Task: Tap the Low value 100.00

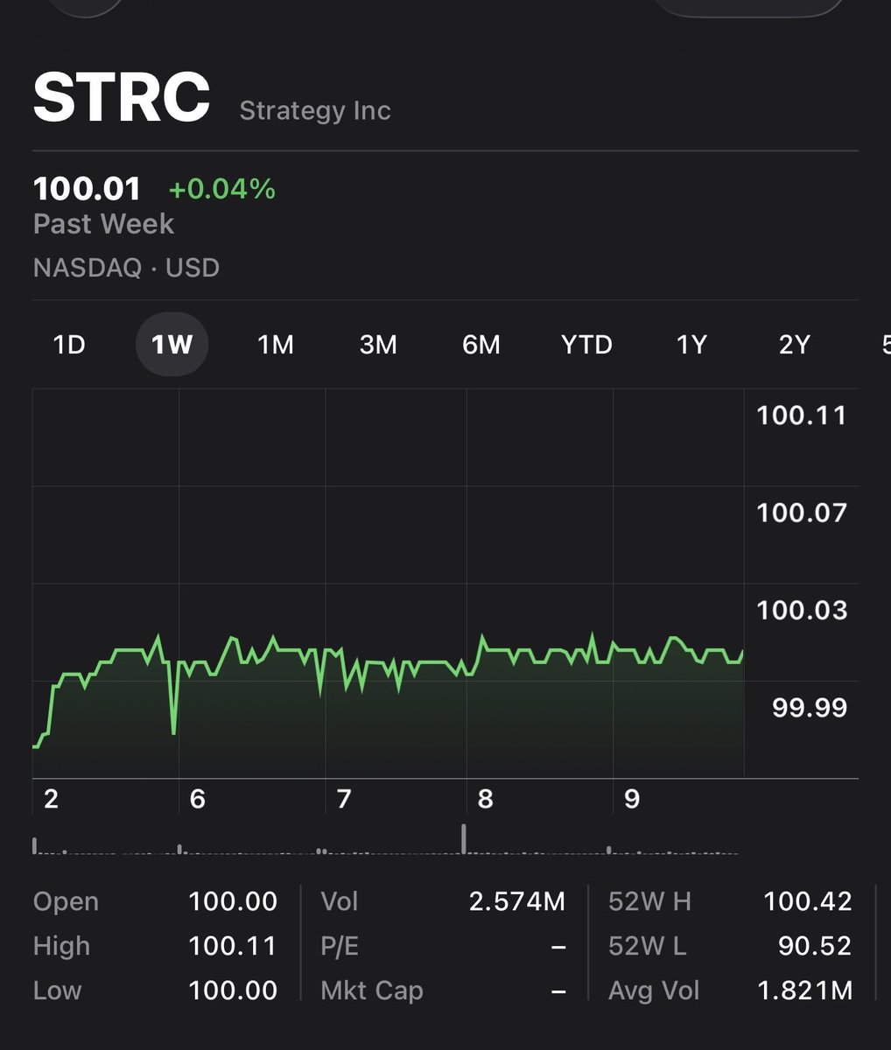Action: (233, 990)
